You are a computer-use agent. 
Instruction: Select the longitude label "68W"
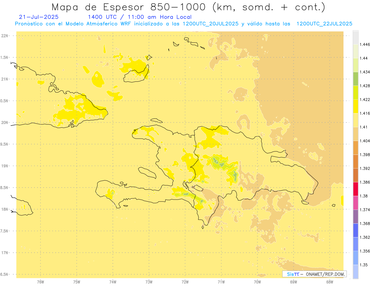330,282
